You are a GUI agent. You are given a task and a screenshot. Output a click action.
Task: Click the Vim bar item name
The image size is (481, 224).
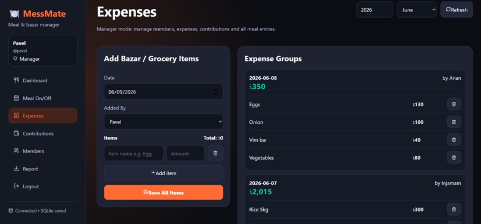point(258,140)
